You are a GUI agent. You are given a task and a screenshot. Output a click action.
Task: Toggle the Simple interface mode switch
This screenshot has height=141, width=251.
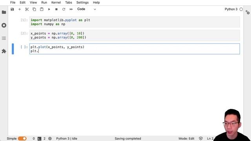tap(22, 138)
